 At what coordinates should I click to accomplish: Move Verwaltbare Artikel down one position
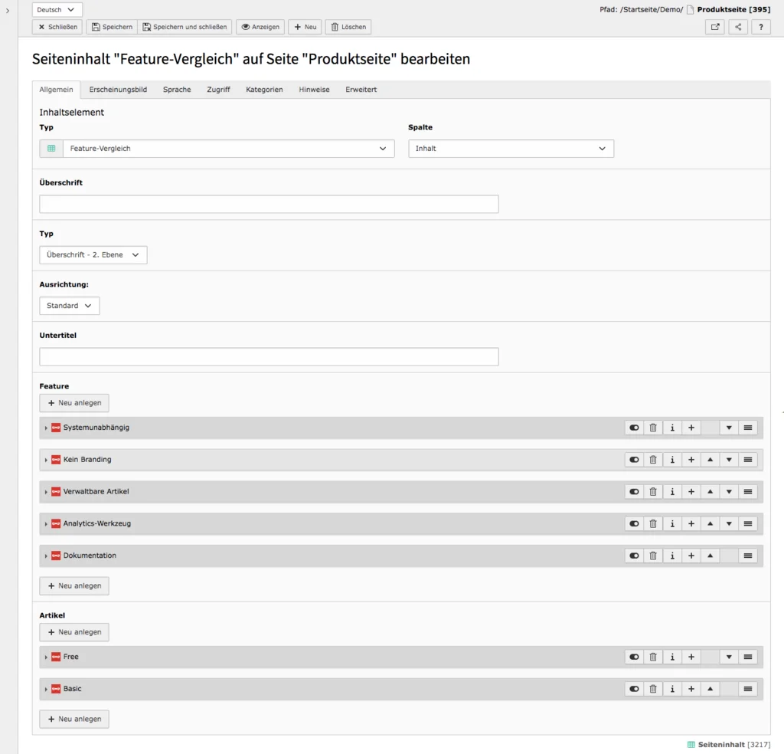click(x=728, y=491)
